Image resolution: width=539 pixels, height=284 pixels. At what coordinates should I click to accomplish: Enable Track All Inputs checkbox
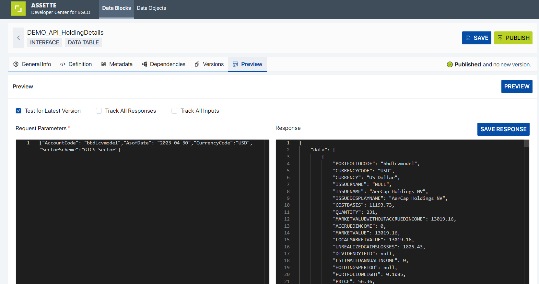pyautogui.click(x=174, y=111)
